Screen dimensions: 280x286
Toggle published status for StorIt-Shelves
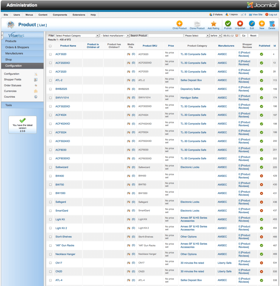tap(262, 237)
